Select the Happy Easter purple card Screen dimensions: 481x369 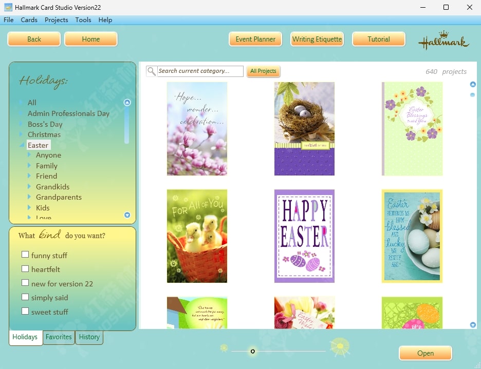coord(304,236)
